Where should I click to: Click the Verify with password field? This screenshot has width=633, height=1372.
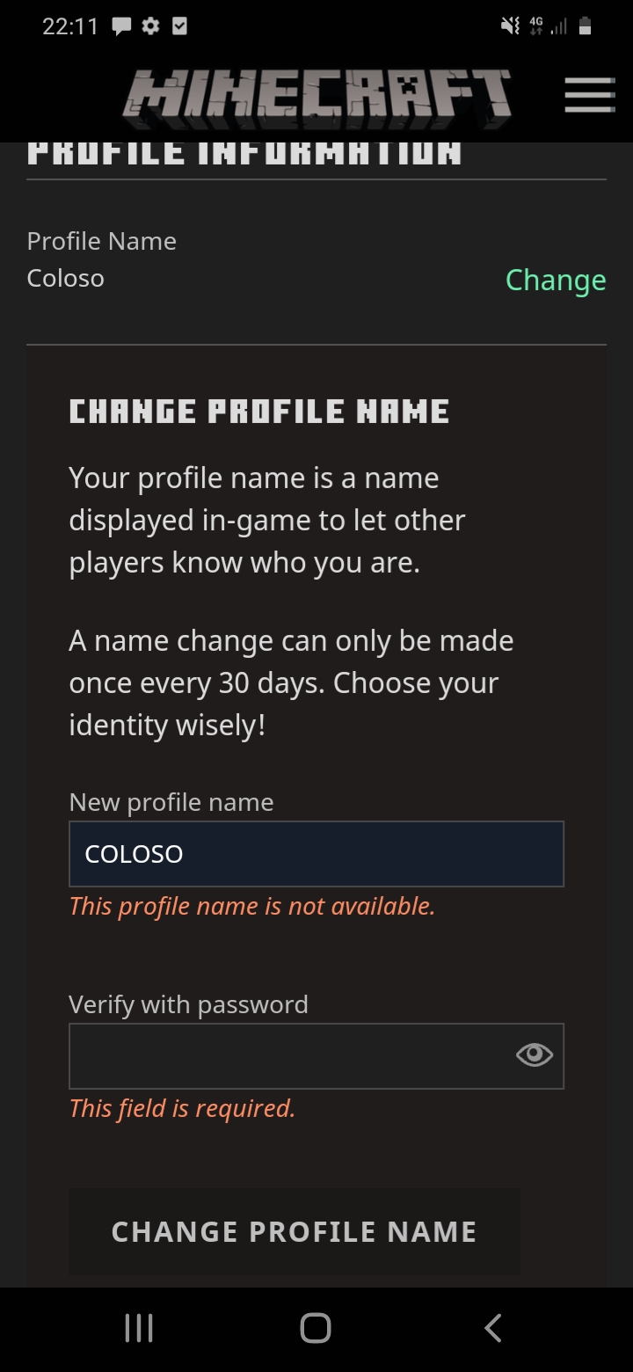pos(290,1056)
